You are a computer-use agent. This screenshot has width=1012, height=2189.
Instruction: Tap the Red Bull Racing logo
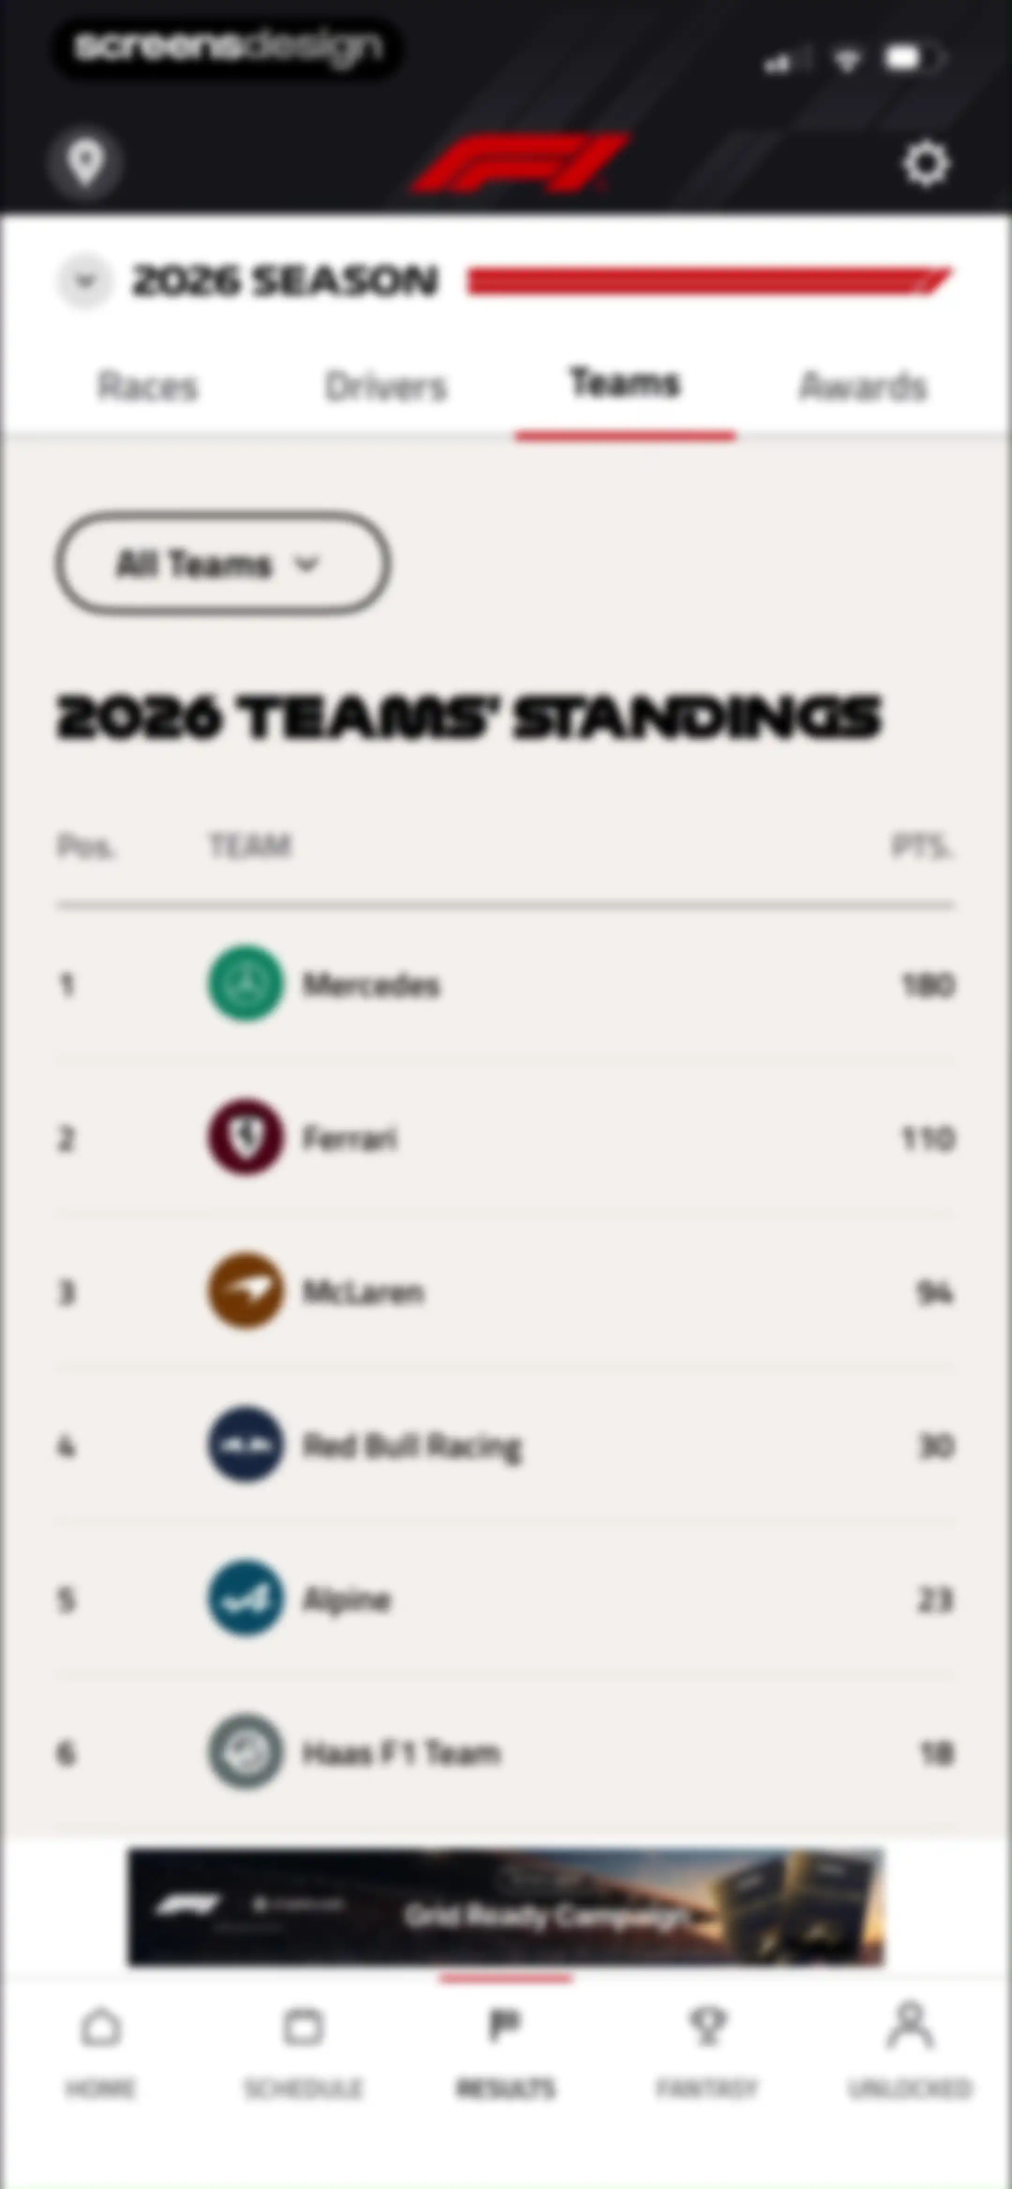[x=246, y=1445]
